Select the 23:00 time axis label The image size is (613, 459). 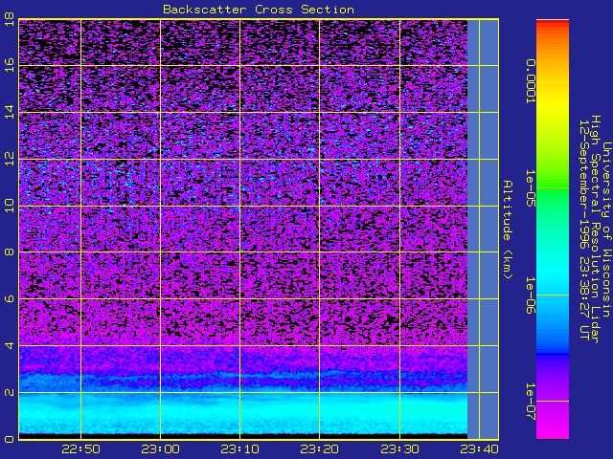[160, 449]
